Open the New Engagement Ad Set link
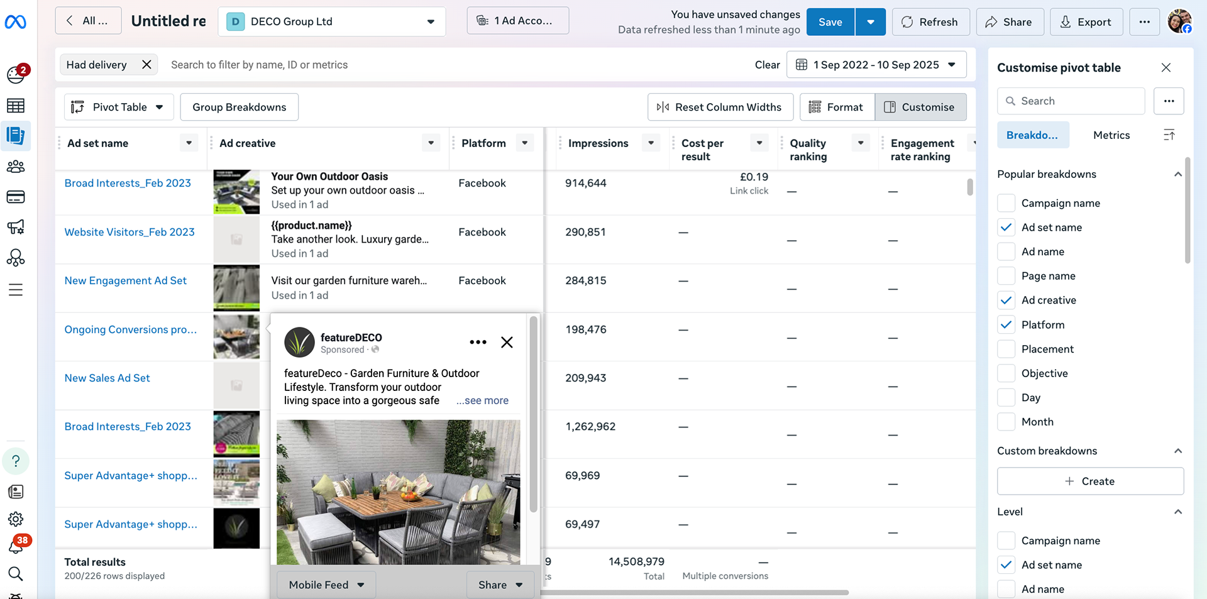1207x599 pixels. point(126,281)
